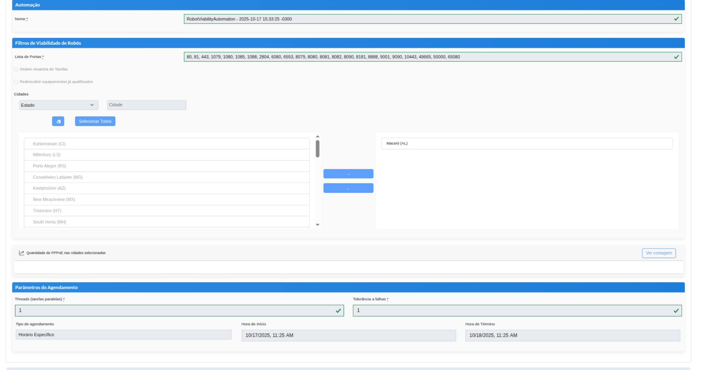Click the scroll down arrow of cities list
Image resolution: width=703 pixels, height=370 pixels.
coord(317,225)
